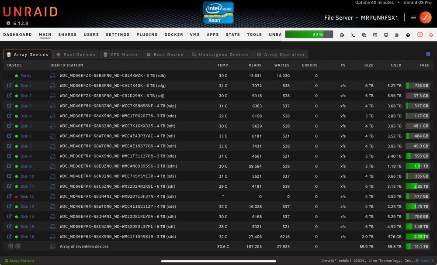Click the TEMP. column header
Viewport: 437px width, 265px height.
point(223,65)
